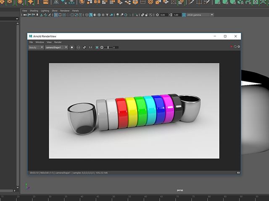Toggle shadows icon in viewport toolbar
The height and width of the screenshot is (201, 269).
111,15
